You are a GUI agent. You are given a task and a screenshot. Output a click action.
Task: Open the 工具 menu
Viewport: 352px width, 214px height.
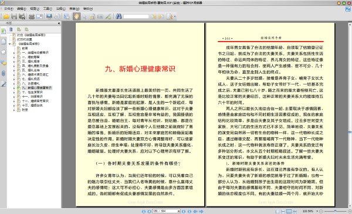(48, 9)
